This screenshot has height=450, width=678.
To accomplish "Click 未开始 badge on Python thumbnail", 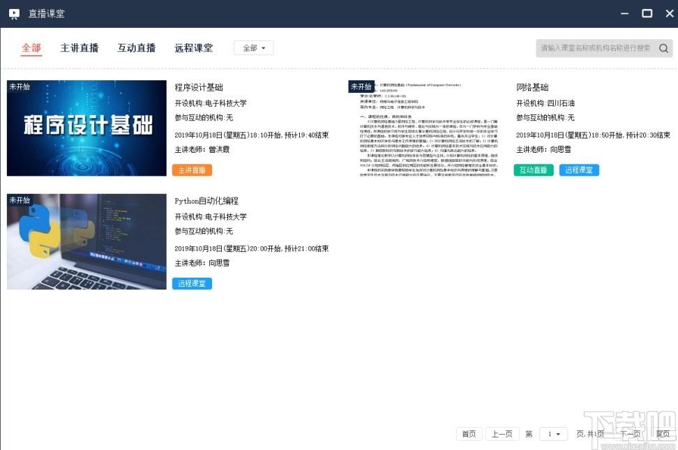I will (x=20, y=200).
